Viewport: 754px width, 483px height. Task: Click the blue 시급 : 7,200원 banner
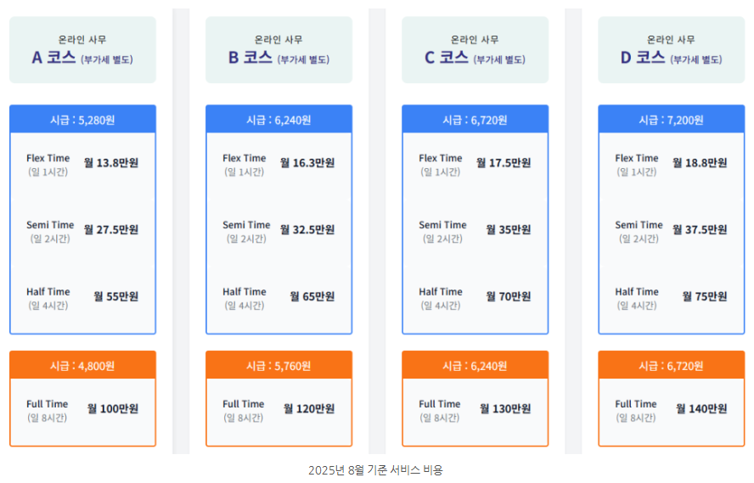(x=672, y=120)
